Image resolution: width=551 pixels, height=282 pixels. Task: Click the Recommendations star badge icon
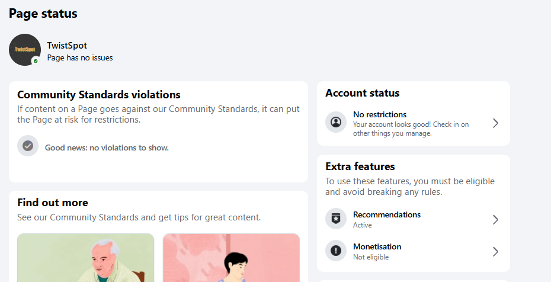336,219
